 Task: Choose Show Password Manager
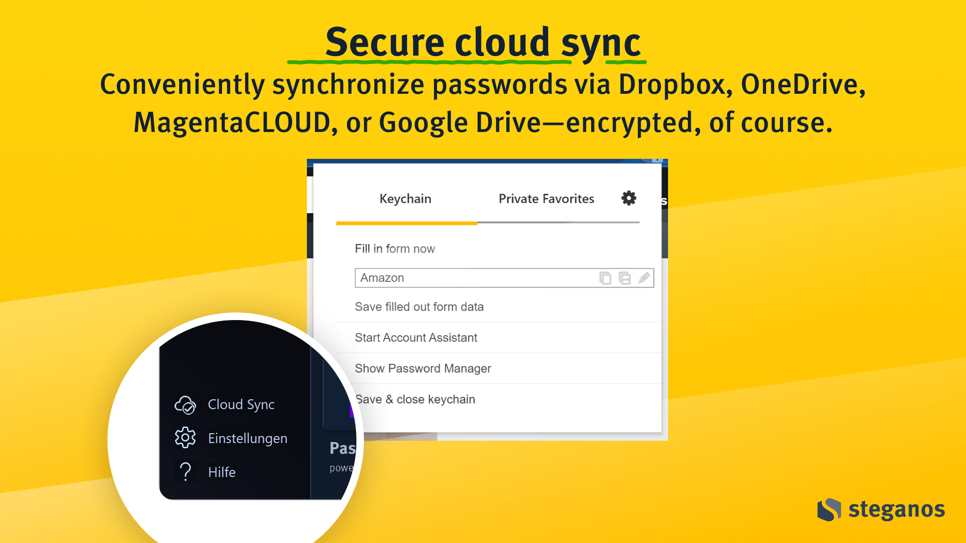422,369
